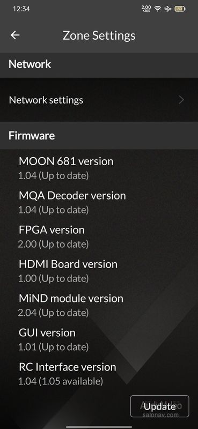Tap the airplane mode status icon

coord(168,9)
